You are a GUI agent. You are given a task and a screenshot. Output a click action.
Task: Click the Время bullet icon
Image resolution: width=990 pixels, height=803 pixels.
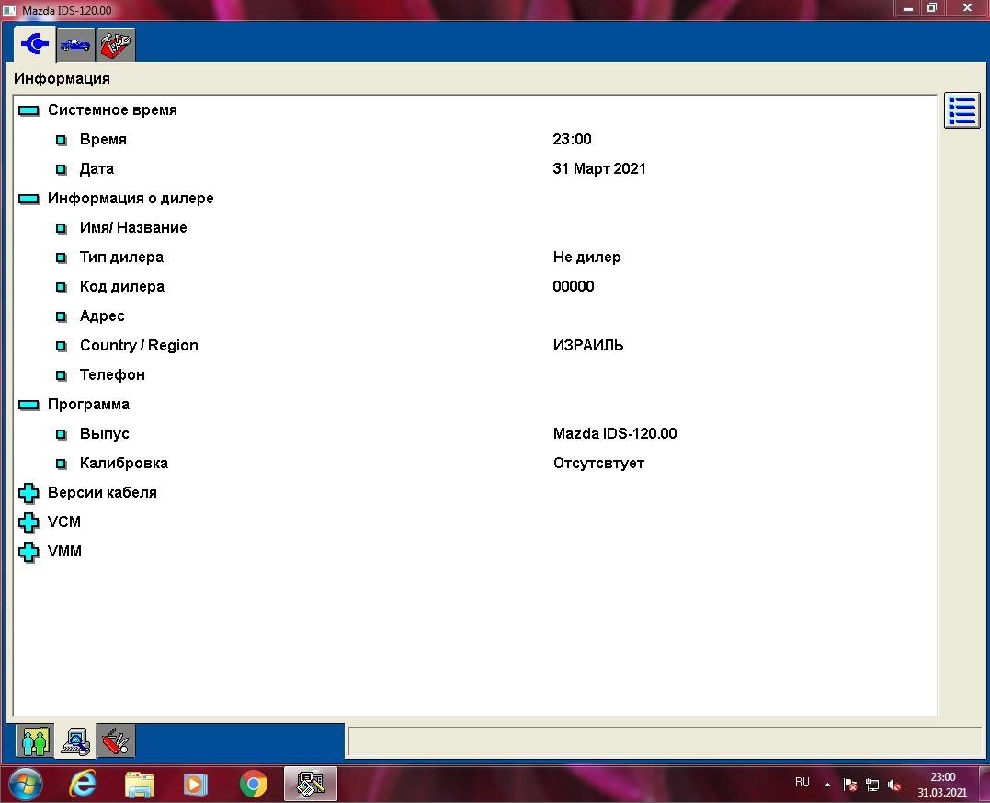62,140
